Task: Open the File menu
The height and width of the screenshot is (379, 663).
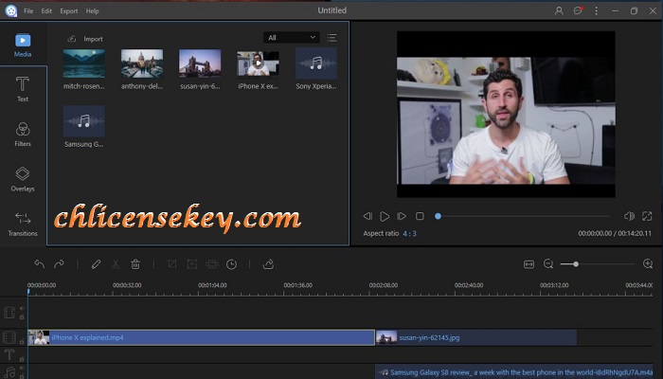Action: click(x=28, y=11)
